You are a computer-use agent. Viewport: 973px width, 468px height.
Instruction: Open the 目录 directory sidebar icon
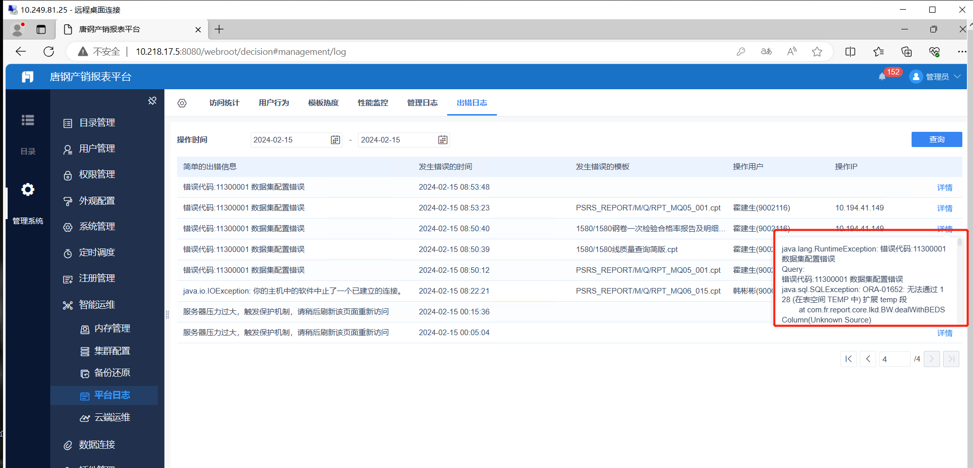(28, 120)
